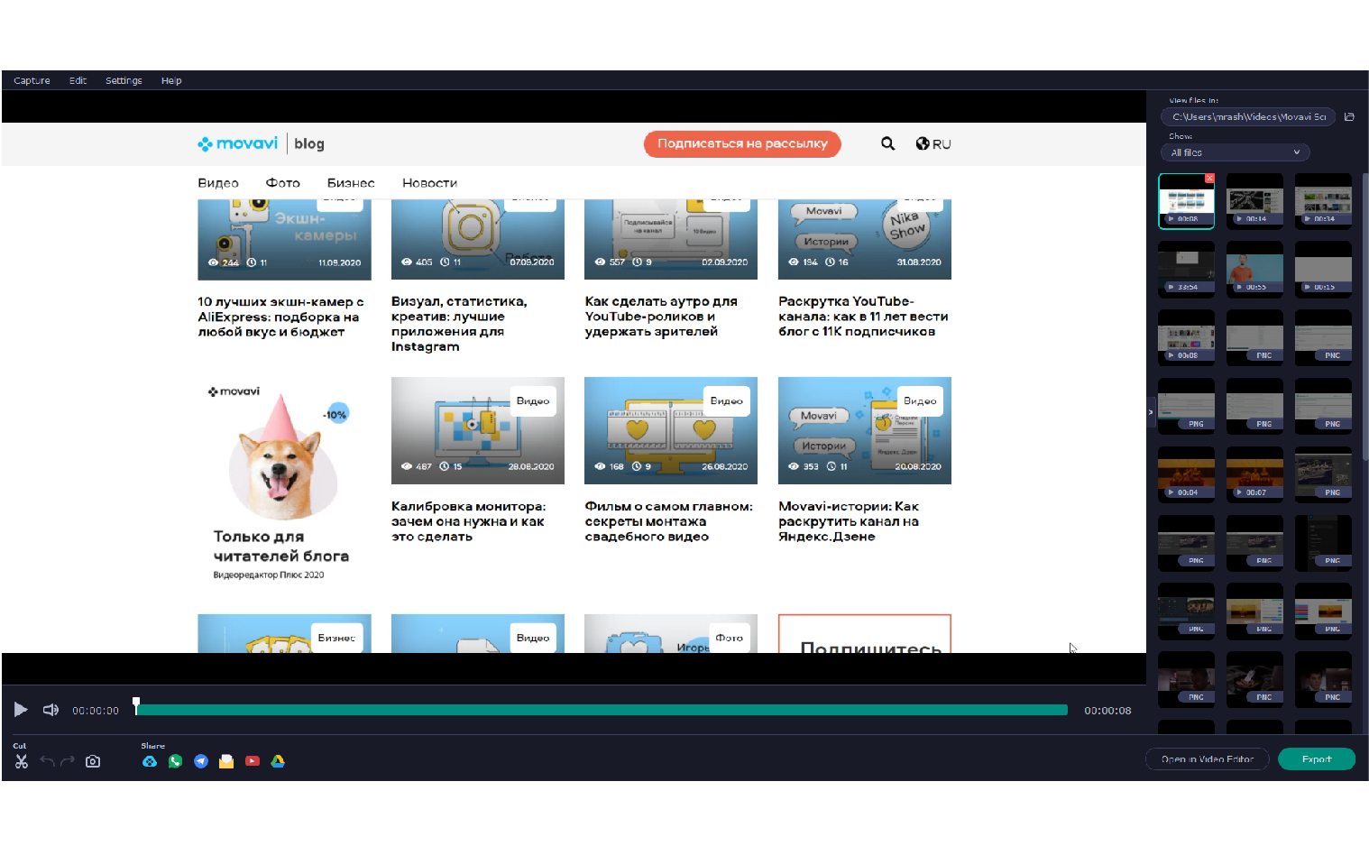Play the recorded video

pos(21,710)
